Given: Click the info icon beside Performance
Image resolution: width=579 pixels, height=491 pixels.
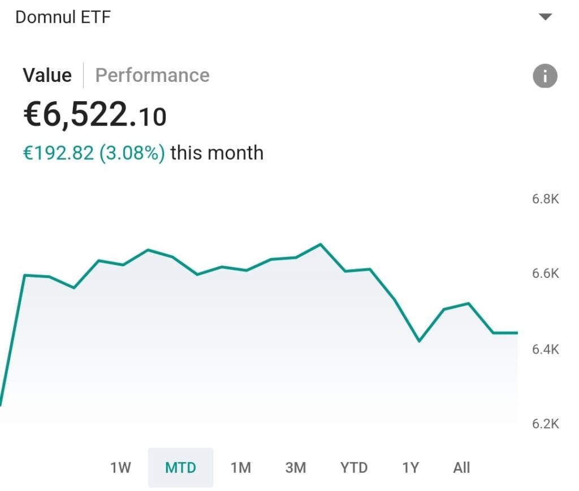Looking at the screenshot, I should pos(545,76).
